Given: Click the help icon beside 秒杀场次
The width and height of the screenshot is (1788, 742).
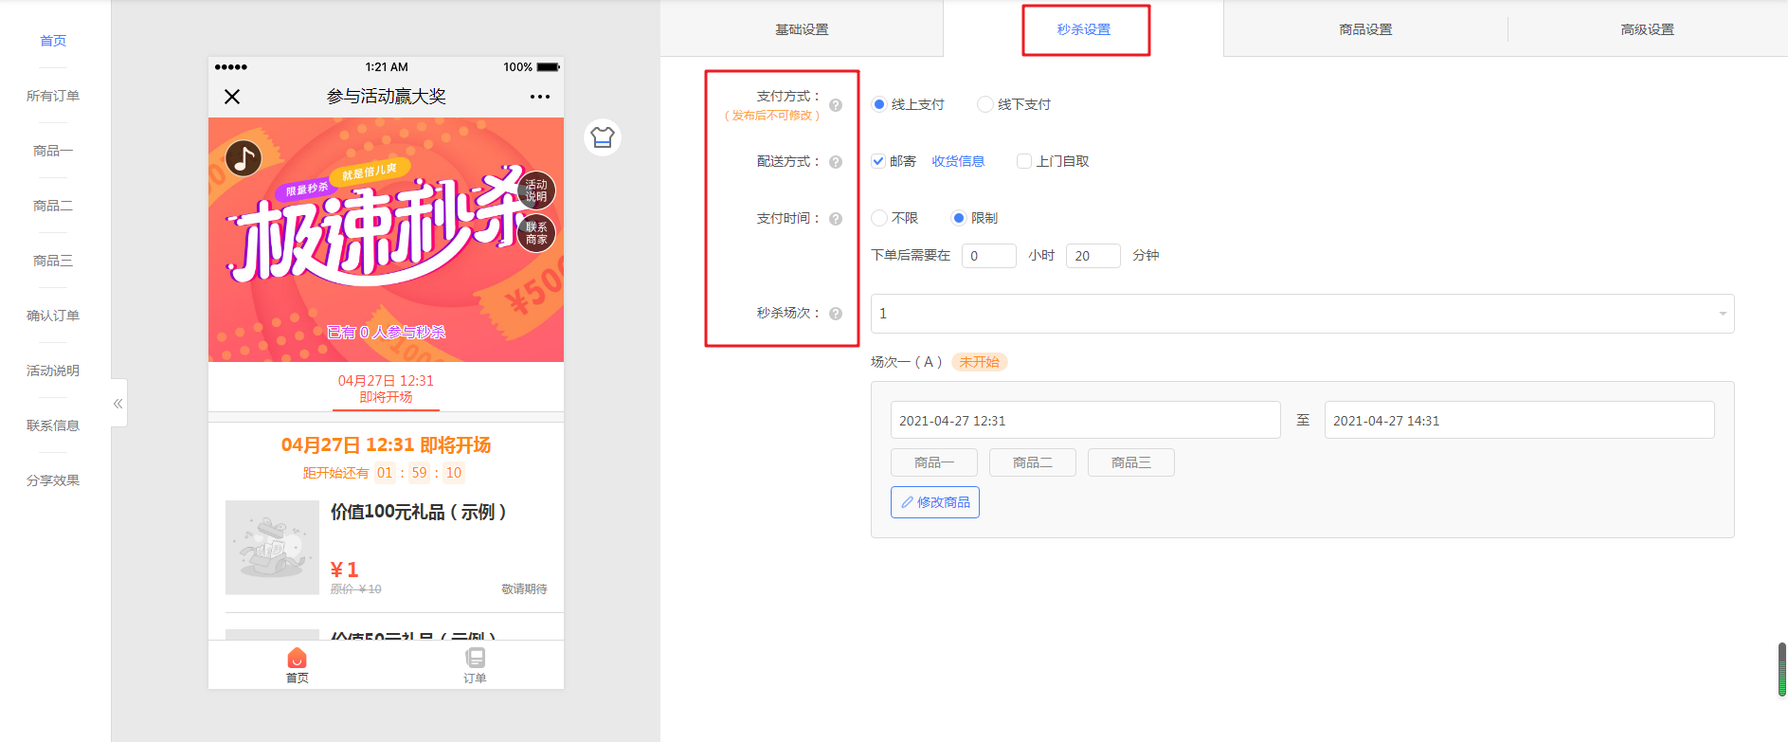Looking at the screenshot, I should pyautogui.click(x=836, y=314).
